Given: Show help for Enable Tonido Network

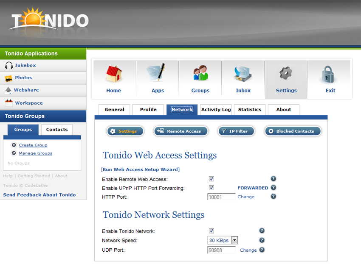Looking at the screenshot, I should point(262,231).
